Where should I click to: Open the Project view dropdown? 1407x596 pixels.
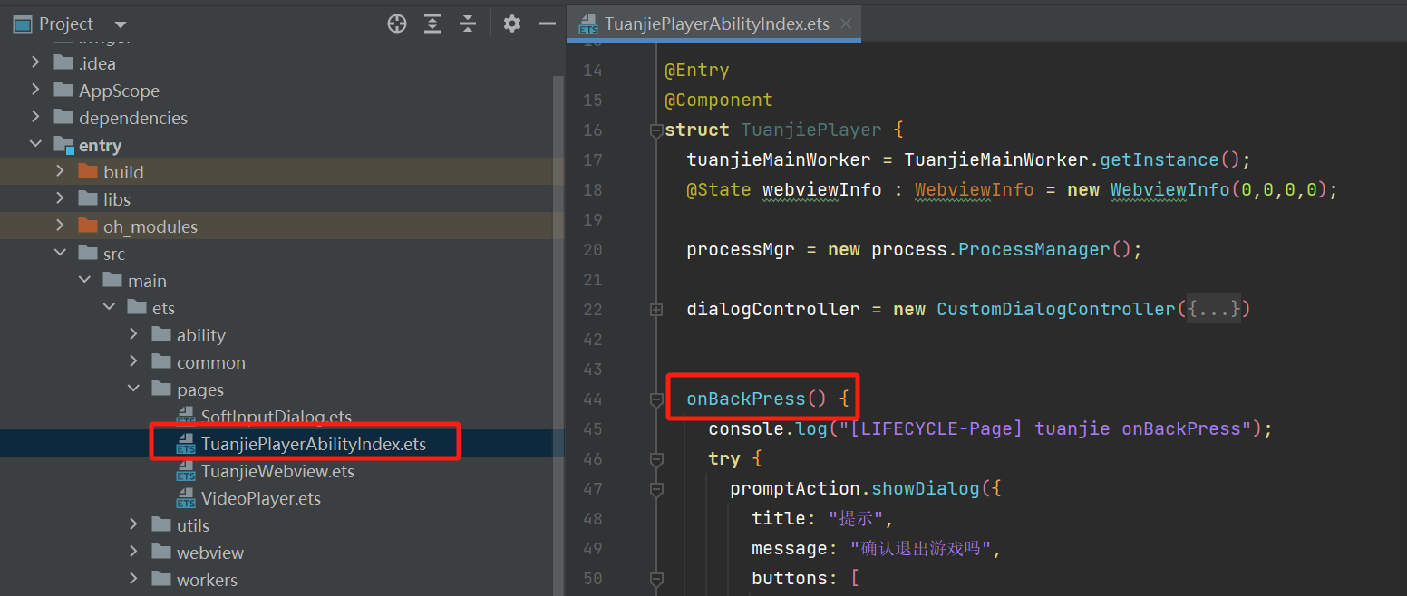121,24
